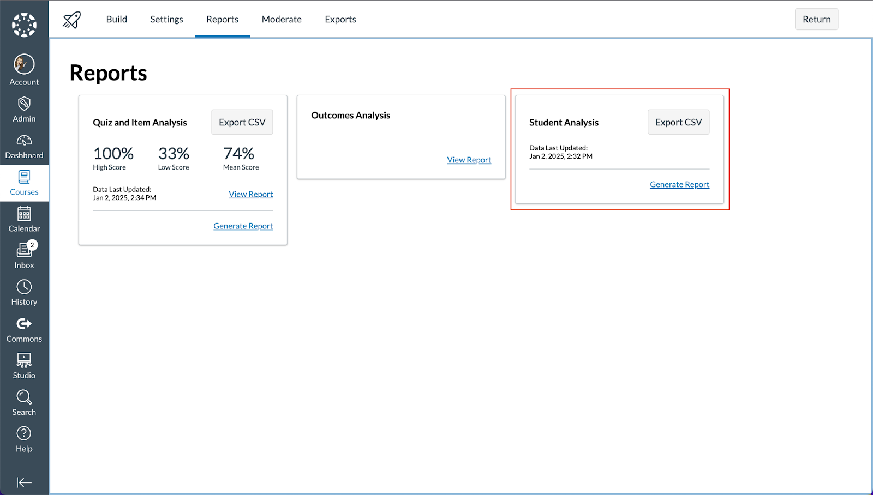
Task: View Report for Quiz and Item Analysis
Action: (251, 194)
